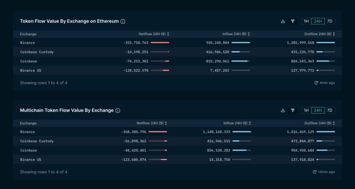Open Coinbase Custody row in Multichain table
The image size is (355, 189).
37,141
